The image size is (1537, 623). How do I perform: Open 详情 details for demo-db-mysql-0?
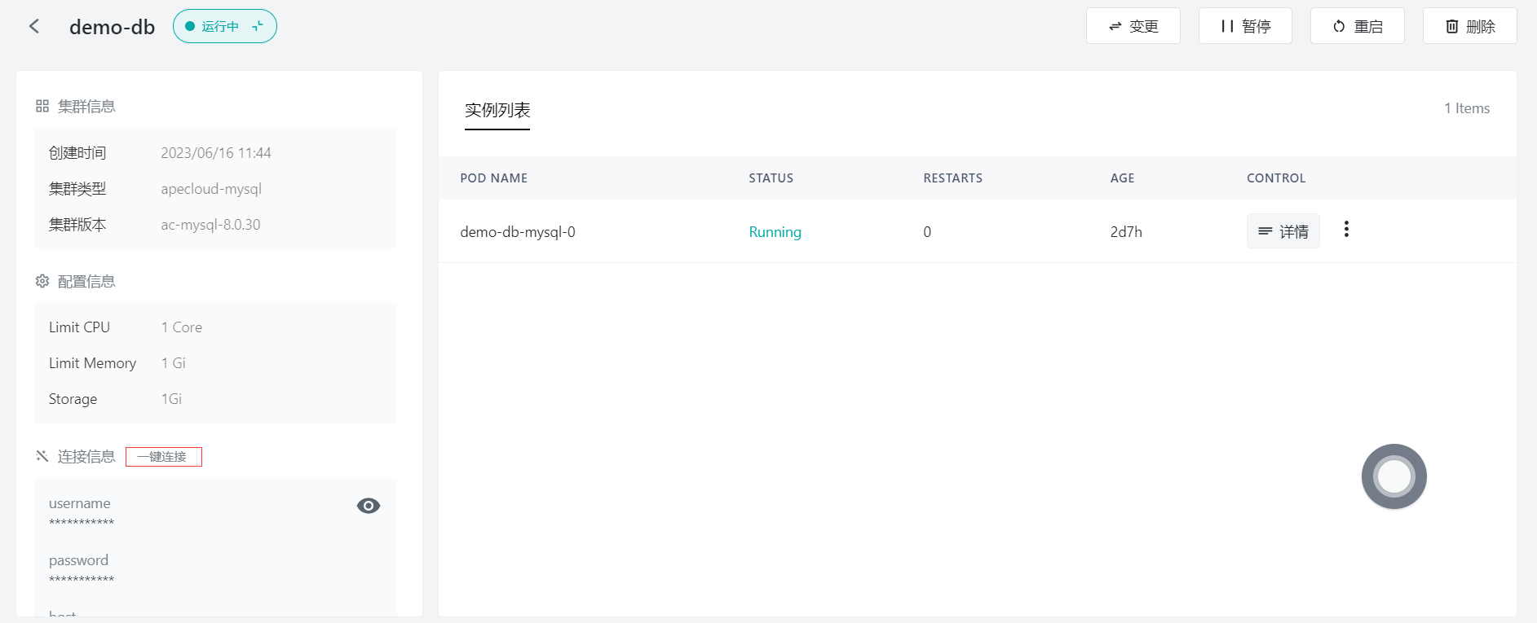(1283, 231)
